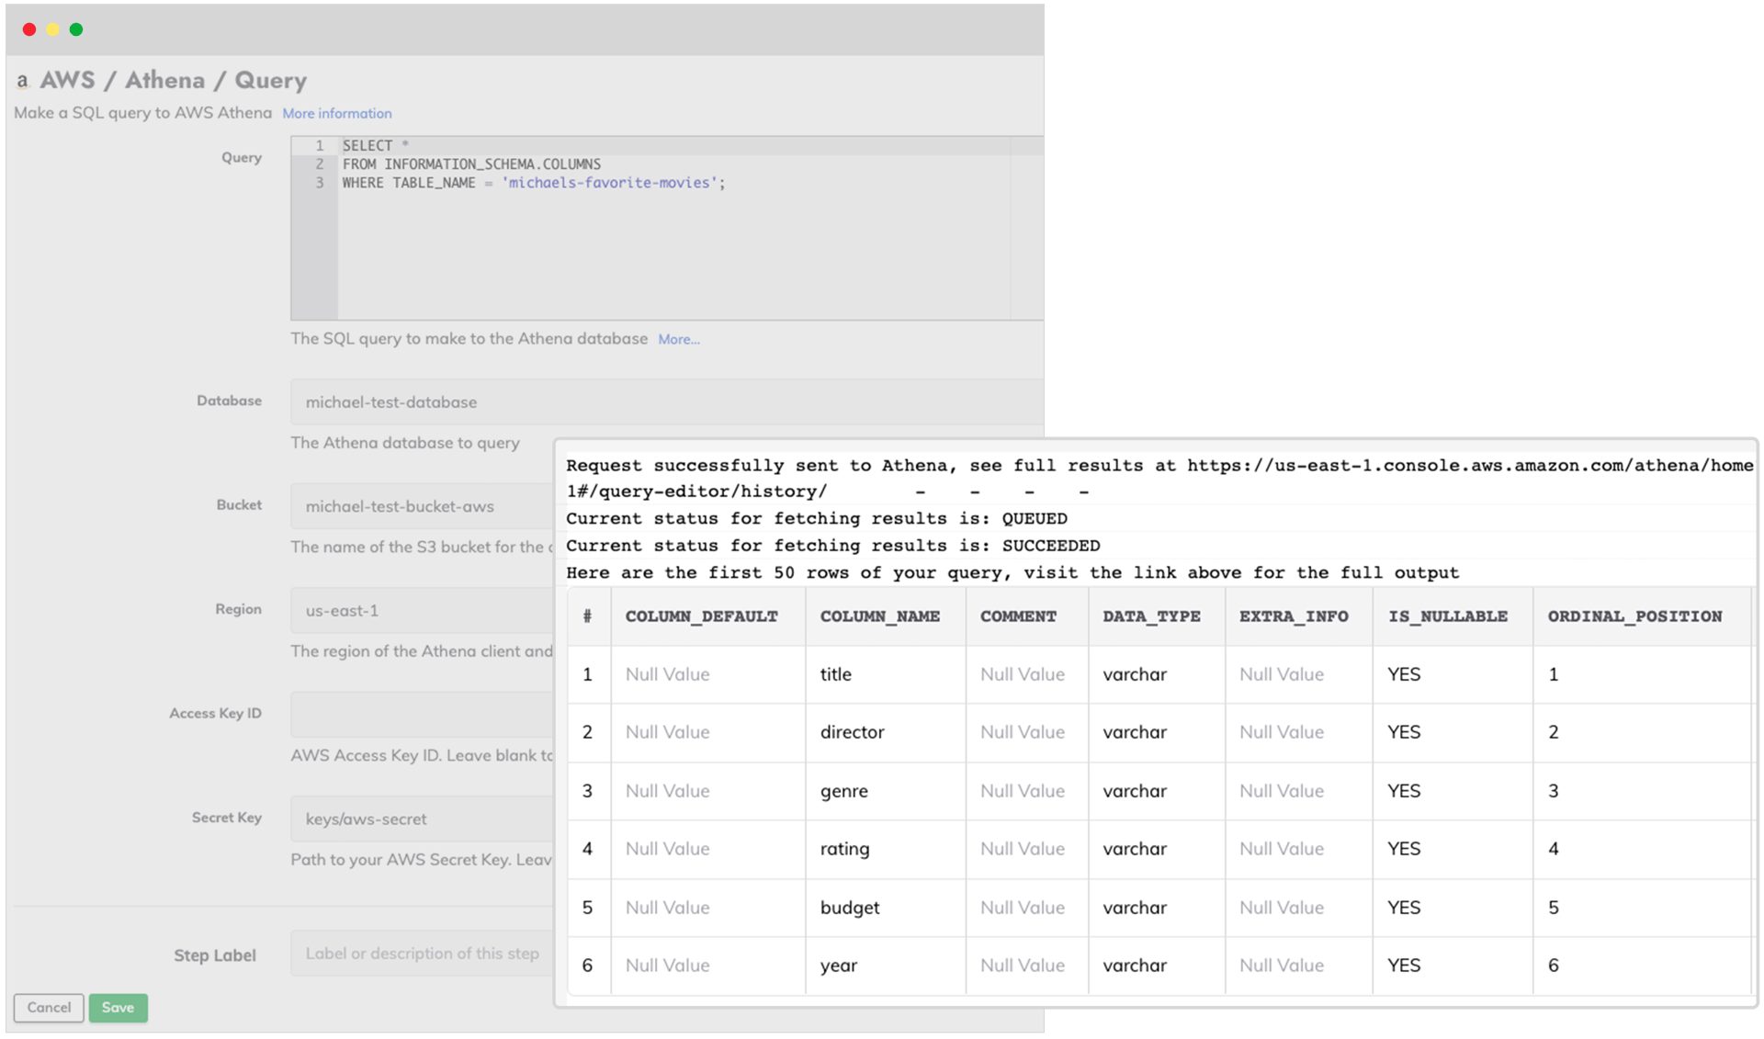Click the Access Key ID field

[x=423, y=714]
